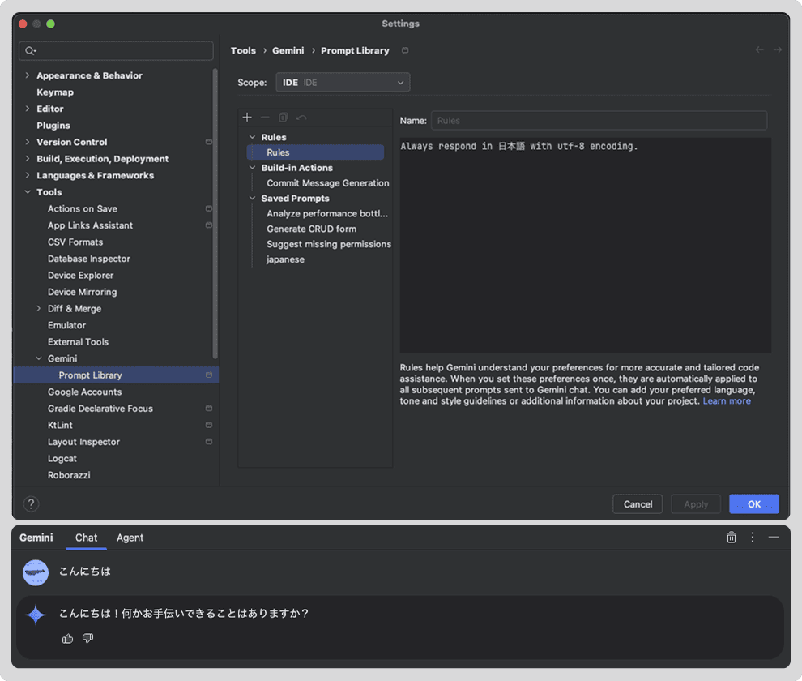
Task: Open Logcat settings
Action: click(x=62, y=458)
